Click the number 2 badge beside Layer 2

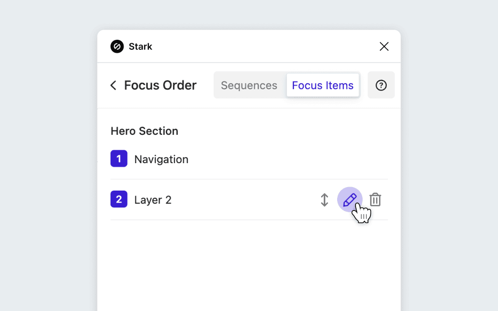(119, 199)
